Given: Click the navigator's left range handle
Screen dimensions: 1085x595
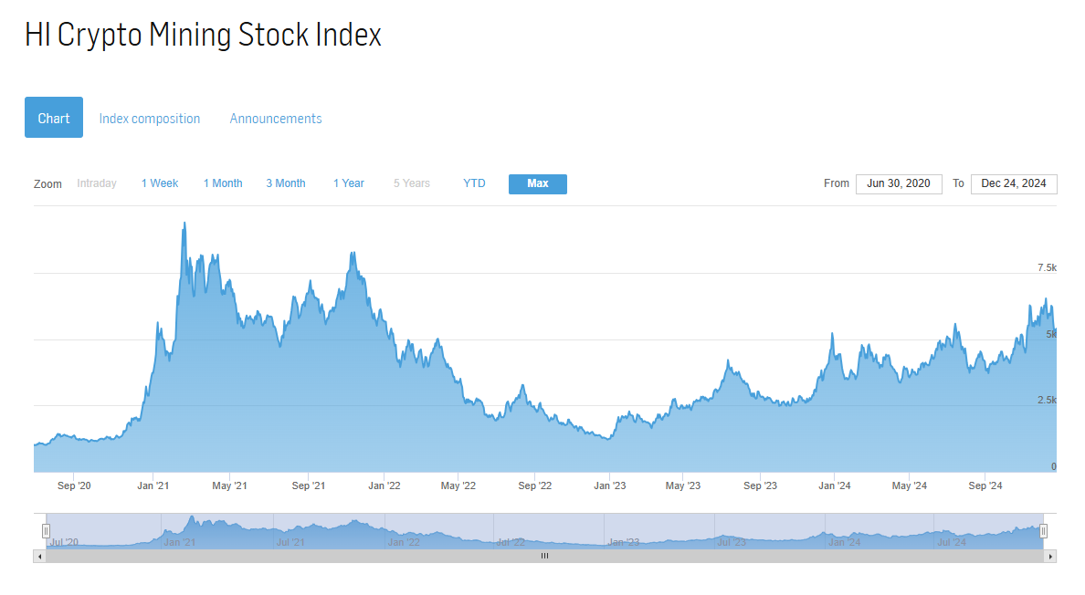Looking at the screenshot, I should click(x=46, y=531).
